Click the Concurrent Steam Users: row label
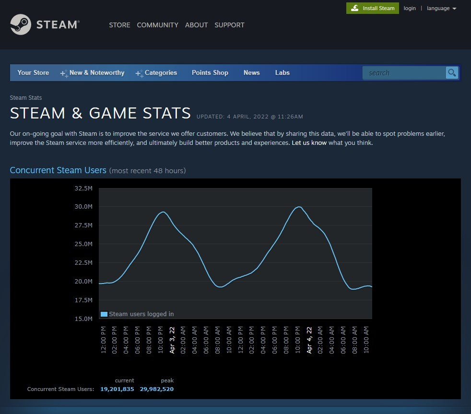 pyautogui.click(x=61, y=389)
